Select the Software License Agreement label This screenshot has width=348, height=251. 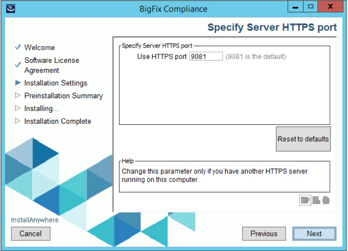point(52,65)
